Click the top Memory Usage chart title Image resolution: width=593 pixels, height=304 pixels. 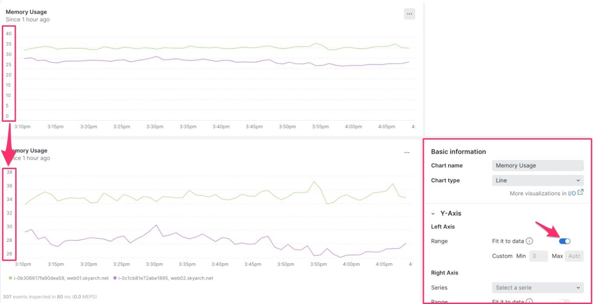coord(26,12)
